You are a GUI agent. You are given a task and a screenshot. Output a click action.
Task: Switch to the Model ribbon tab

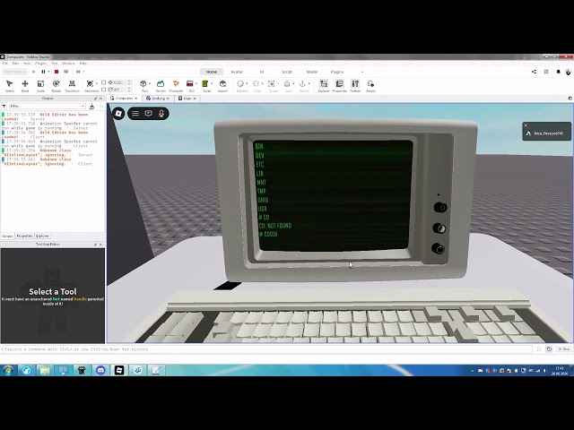[312, 72]
